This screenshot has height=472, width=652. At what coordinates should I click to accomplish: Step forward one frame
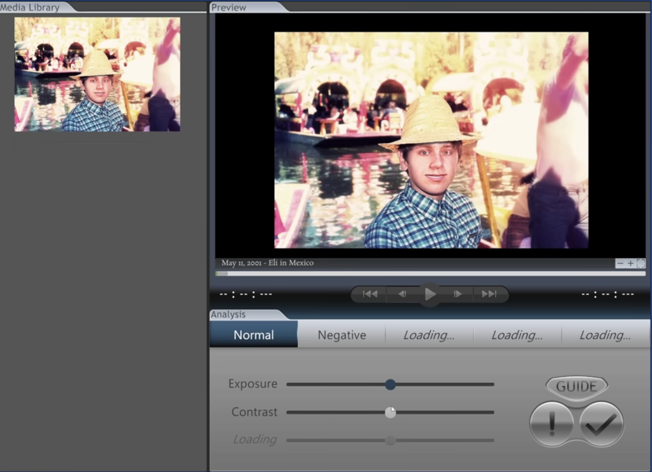pos(457,294)
